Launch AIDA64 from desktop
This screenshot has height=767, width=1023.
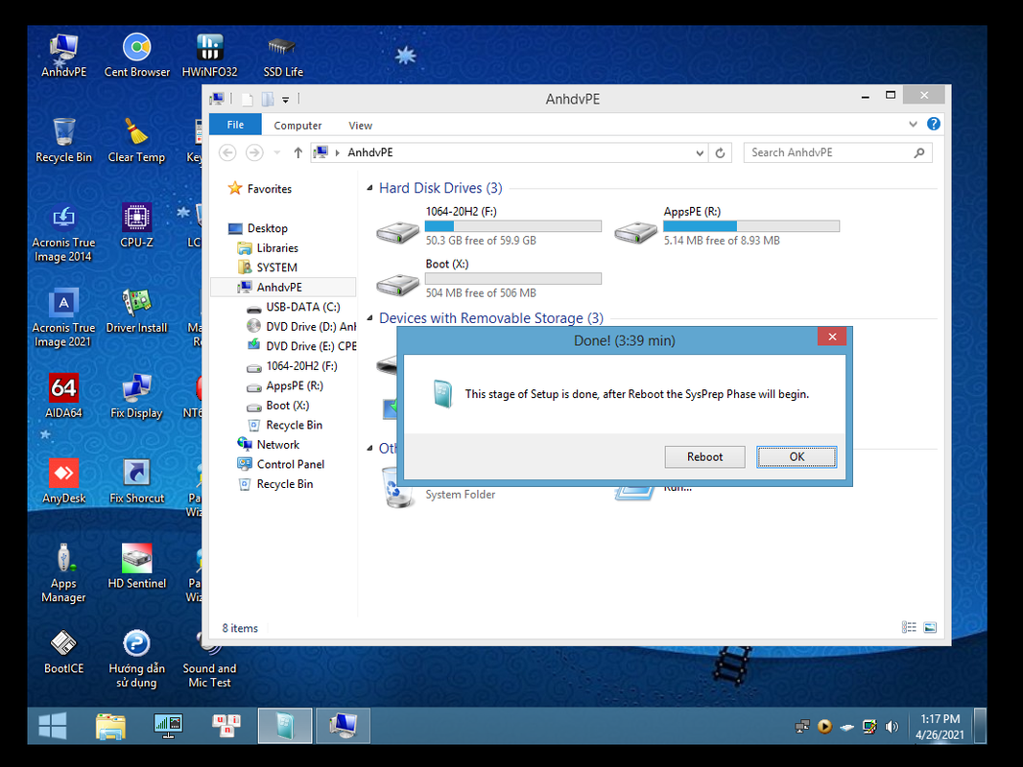64,396
